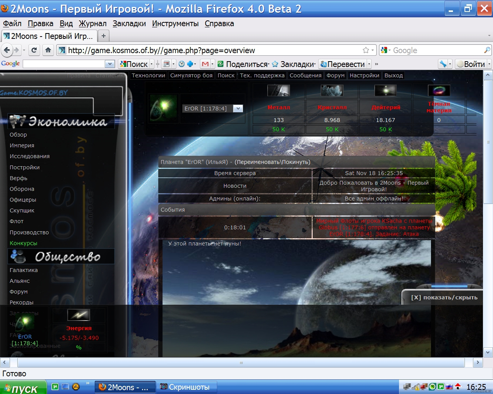Click the Translate toolbar icon
This screenshot has width=493, height=394.
(324, 64)
